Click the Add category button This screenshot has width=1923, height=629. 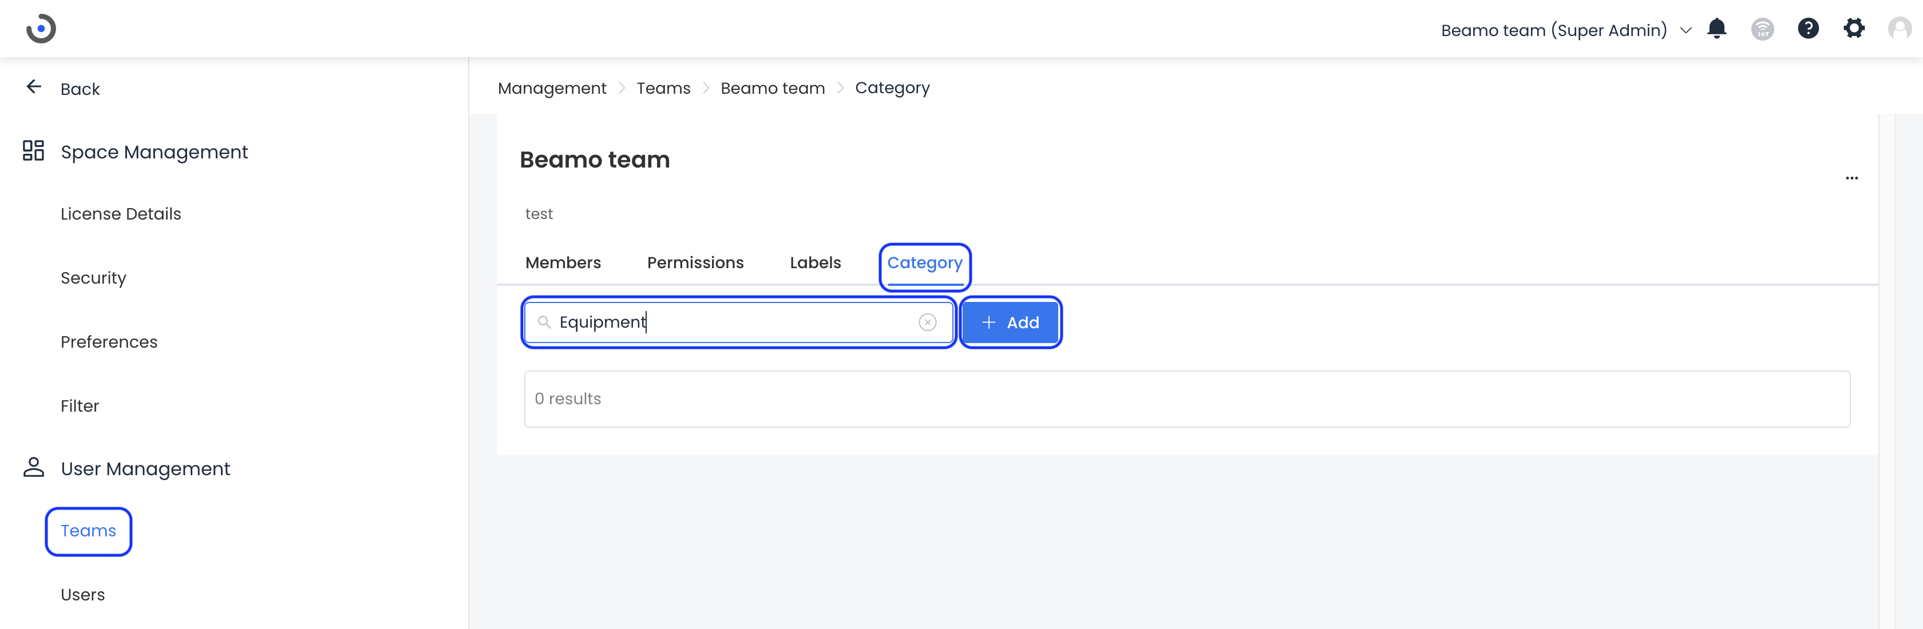1010,323
